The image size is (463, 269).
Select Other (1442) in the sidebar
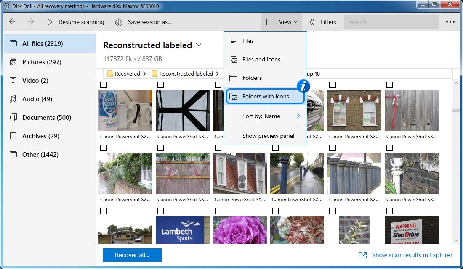(x=50, y=154)
